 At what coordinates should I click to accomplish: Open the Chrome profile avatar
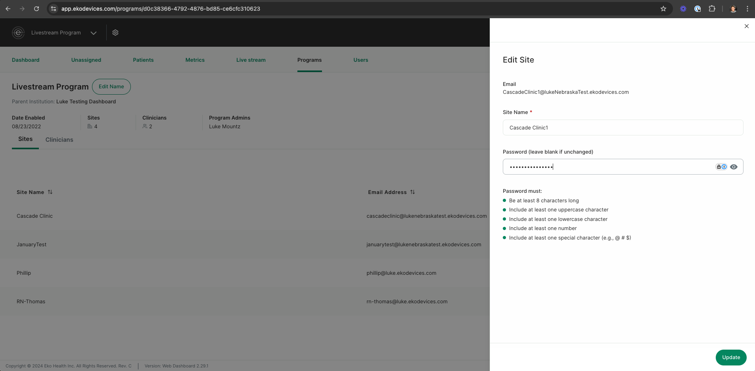[733, 9]
